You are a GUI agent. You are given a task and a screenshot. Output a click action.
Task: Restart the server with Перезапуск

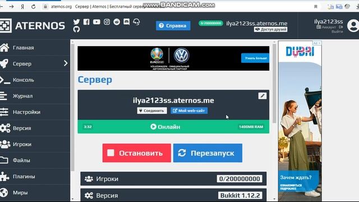tap(208, 153)
